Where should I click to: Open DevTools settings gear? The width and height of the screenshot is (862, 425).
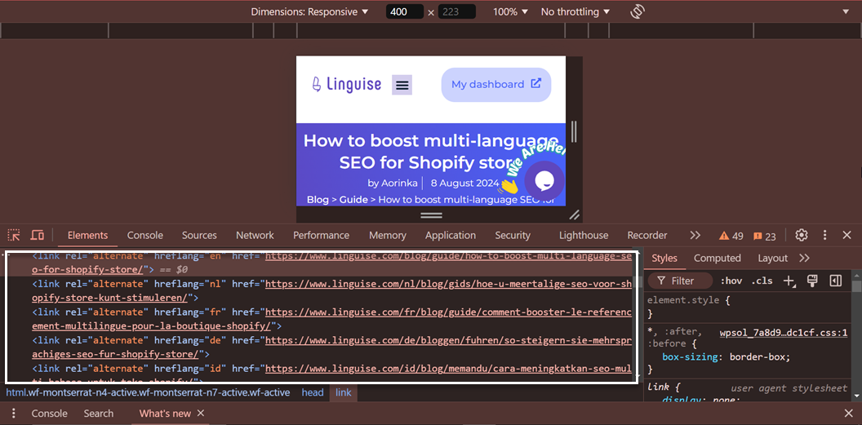pos(802,235)
